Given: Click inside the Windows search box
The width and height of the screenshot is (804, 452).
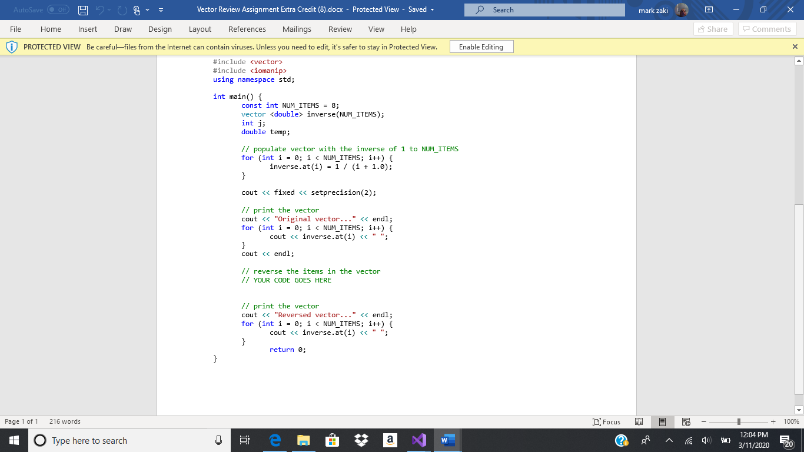Looking at the screenshot, I should click(118, 440).
